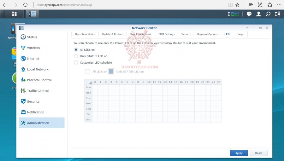Open the Security section label
This screenshot has width=284, height=161.
pos(33,101)
